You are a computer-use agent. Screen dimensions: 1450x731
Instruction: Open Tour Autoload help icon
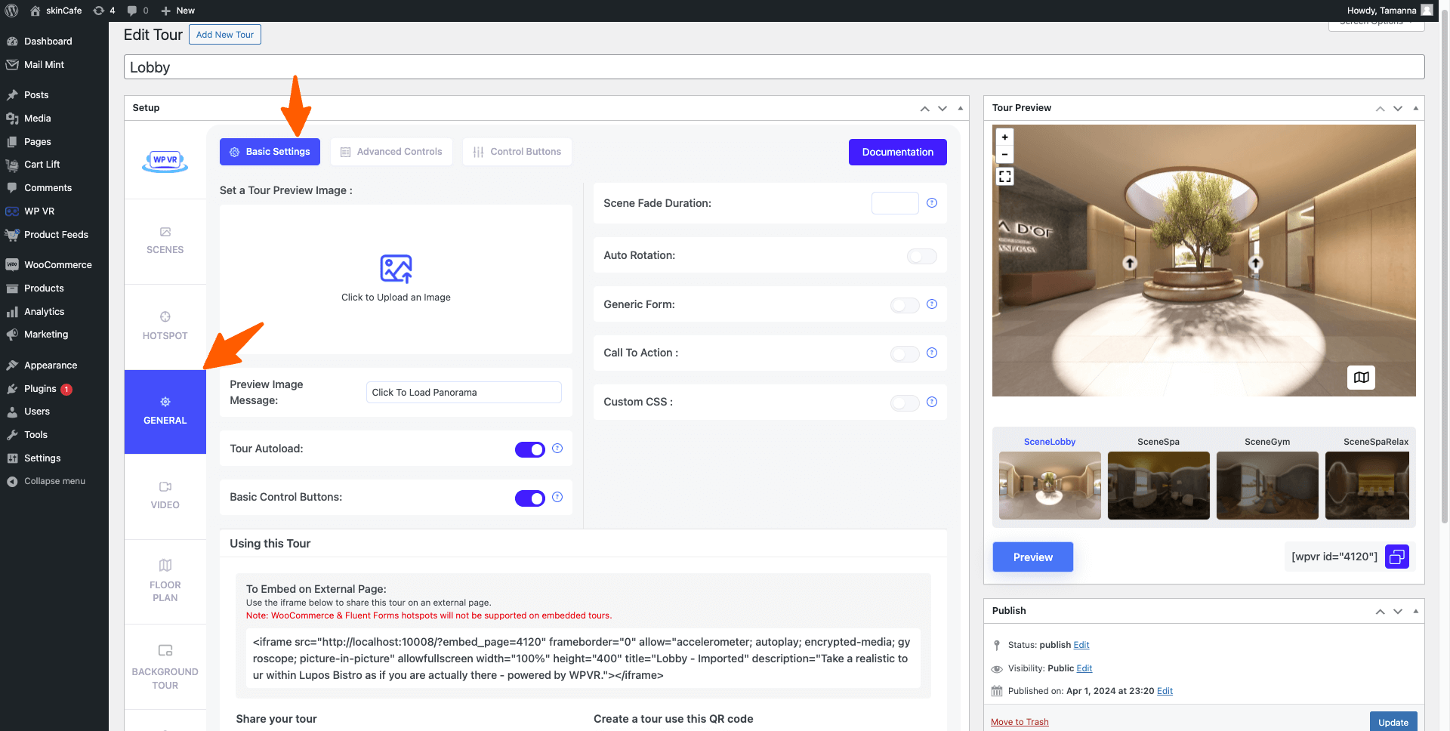pos(557,448)
